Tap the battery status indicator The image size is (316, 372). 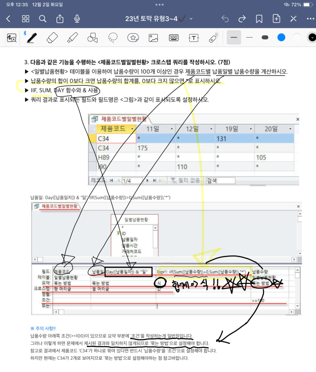(308, 4)
